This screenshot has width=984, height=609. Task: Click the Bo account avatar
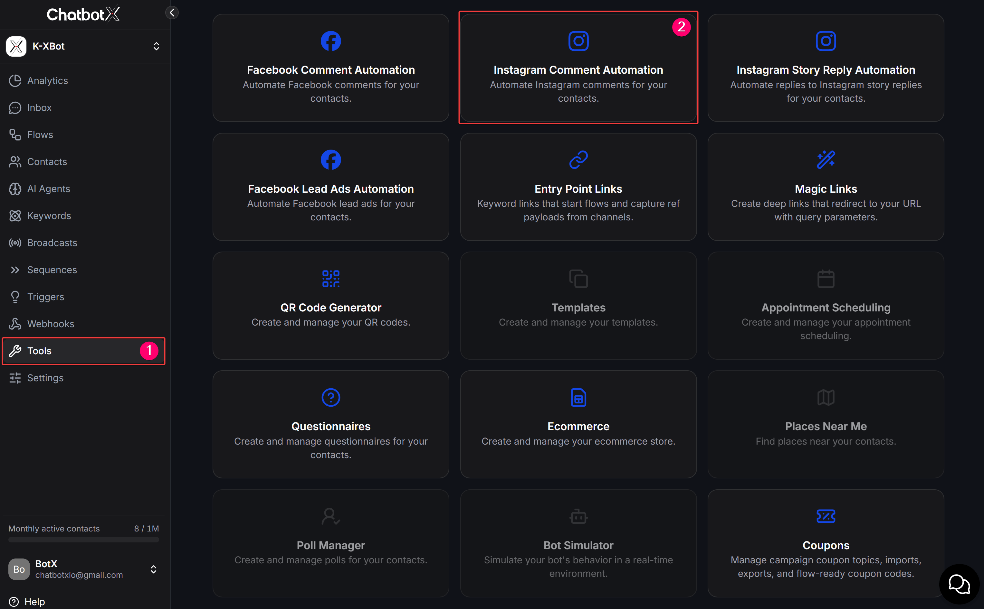click(19, 569)
